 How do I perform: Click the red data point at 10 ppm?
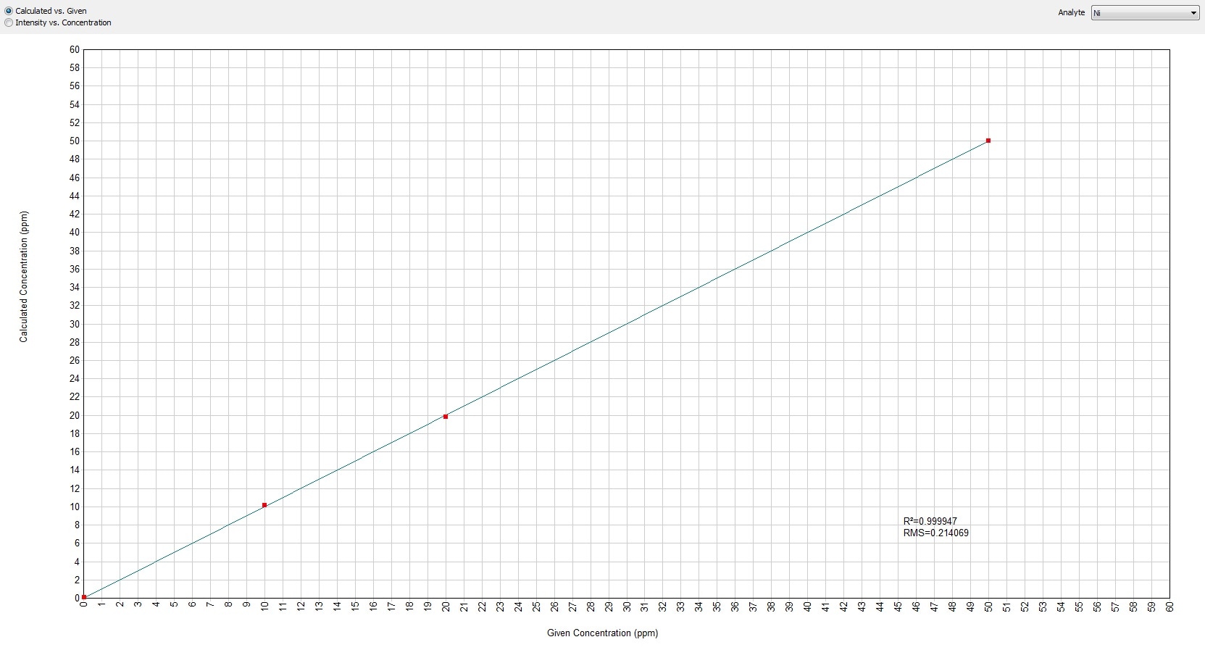pos(264,505)
